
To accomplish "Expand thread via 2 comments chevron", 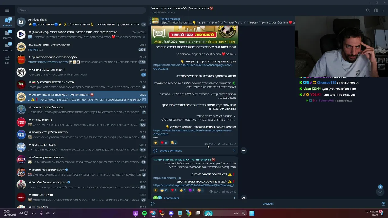I will click(x=234, y=198).
